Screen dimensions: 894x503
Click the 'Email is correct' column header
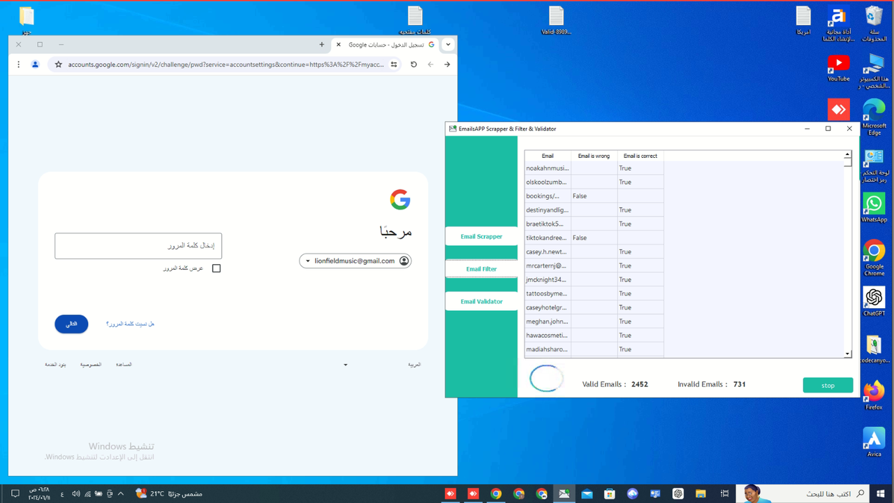click(640, 156)
